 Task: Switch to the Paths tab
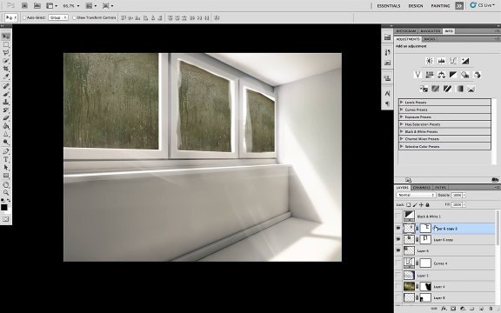(440, 188)
